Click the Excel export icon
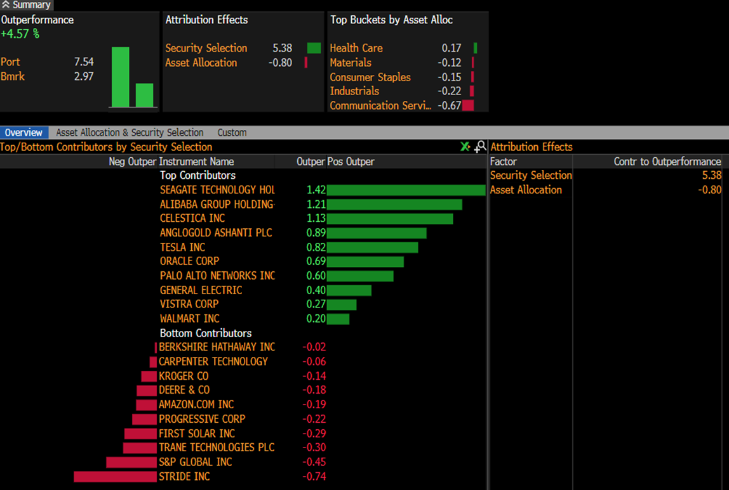The height and width of the screenshot is (490, 729). (465, 147)
